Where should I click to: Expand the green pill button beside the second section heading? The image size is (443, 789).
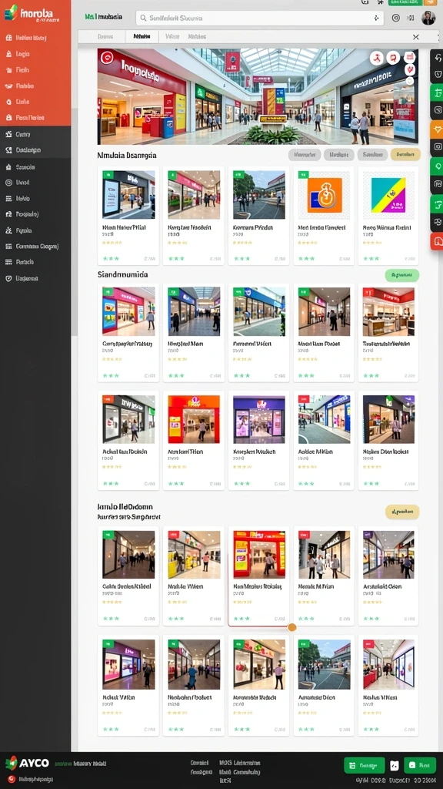pyautogui.click(x=401, y=275)
